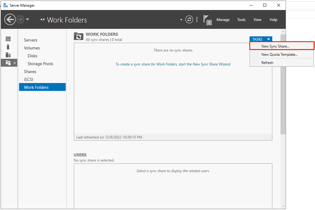
Task: Open the Servers page
Action: pyautogui.click(x=31, y=40)
